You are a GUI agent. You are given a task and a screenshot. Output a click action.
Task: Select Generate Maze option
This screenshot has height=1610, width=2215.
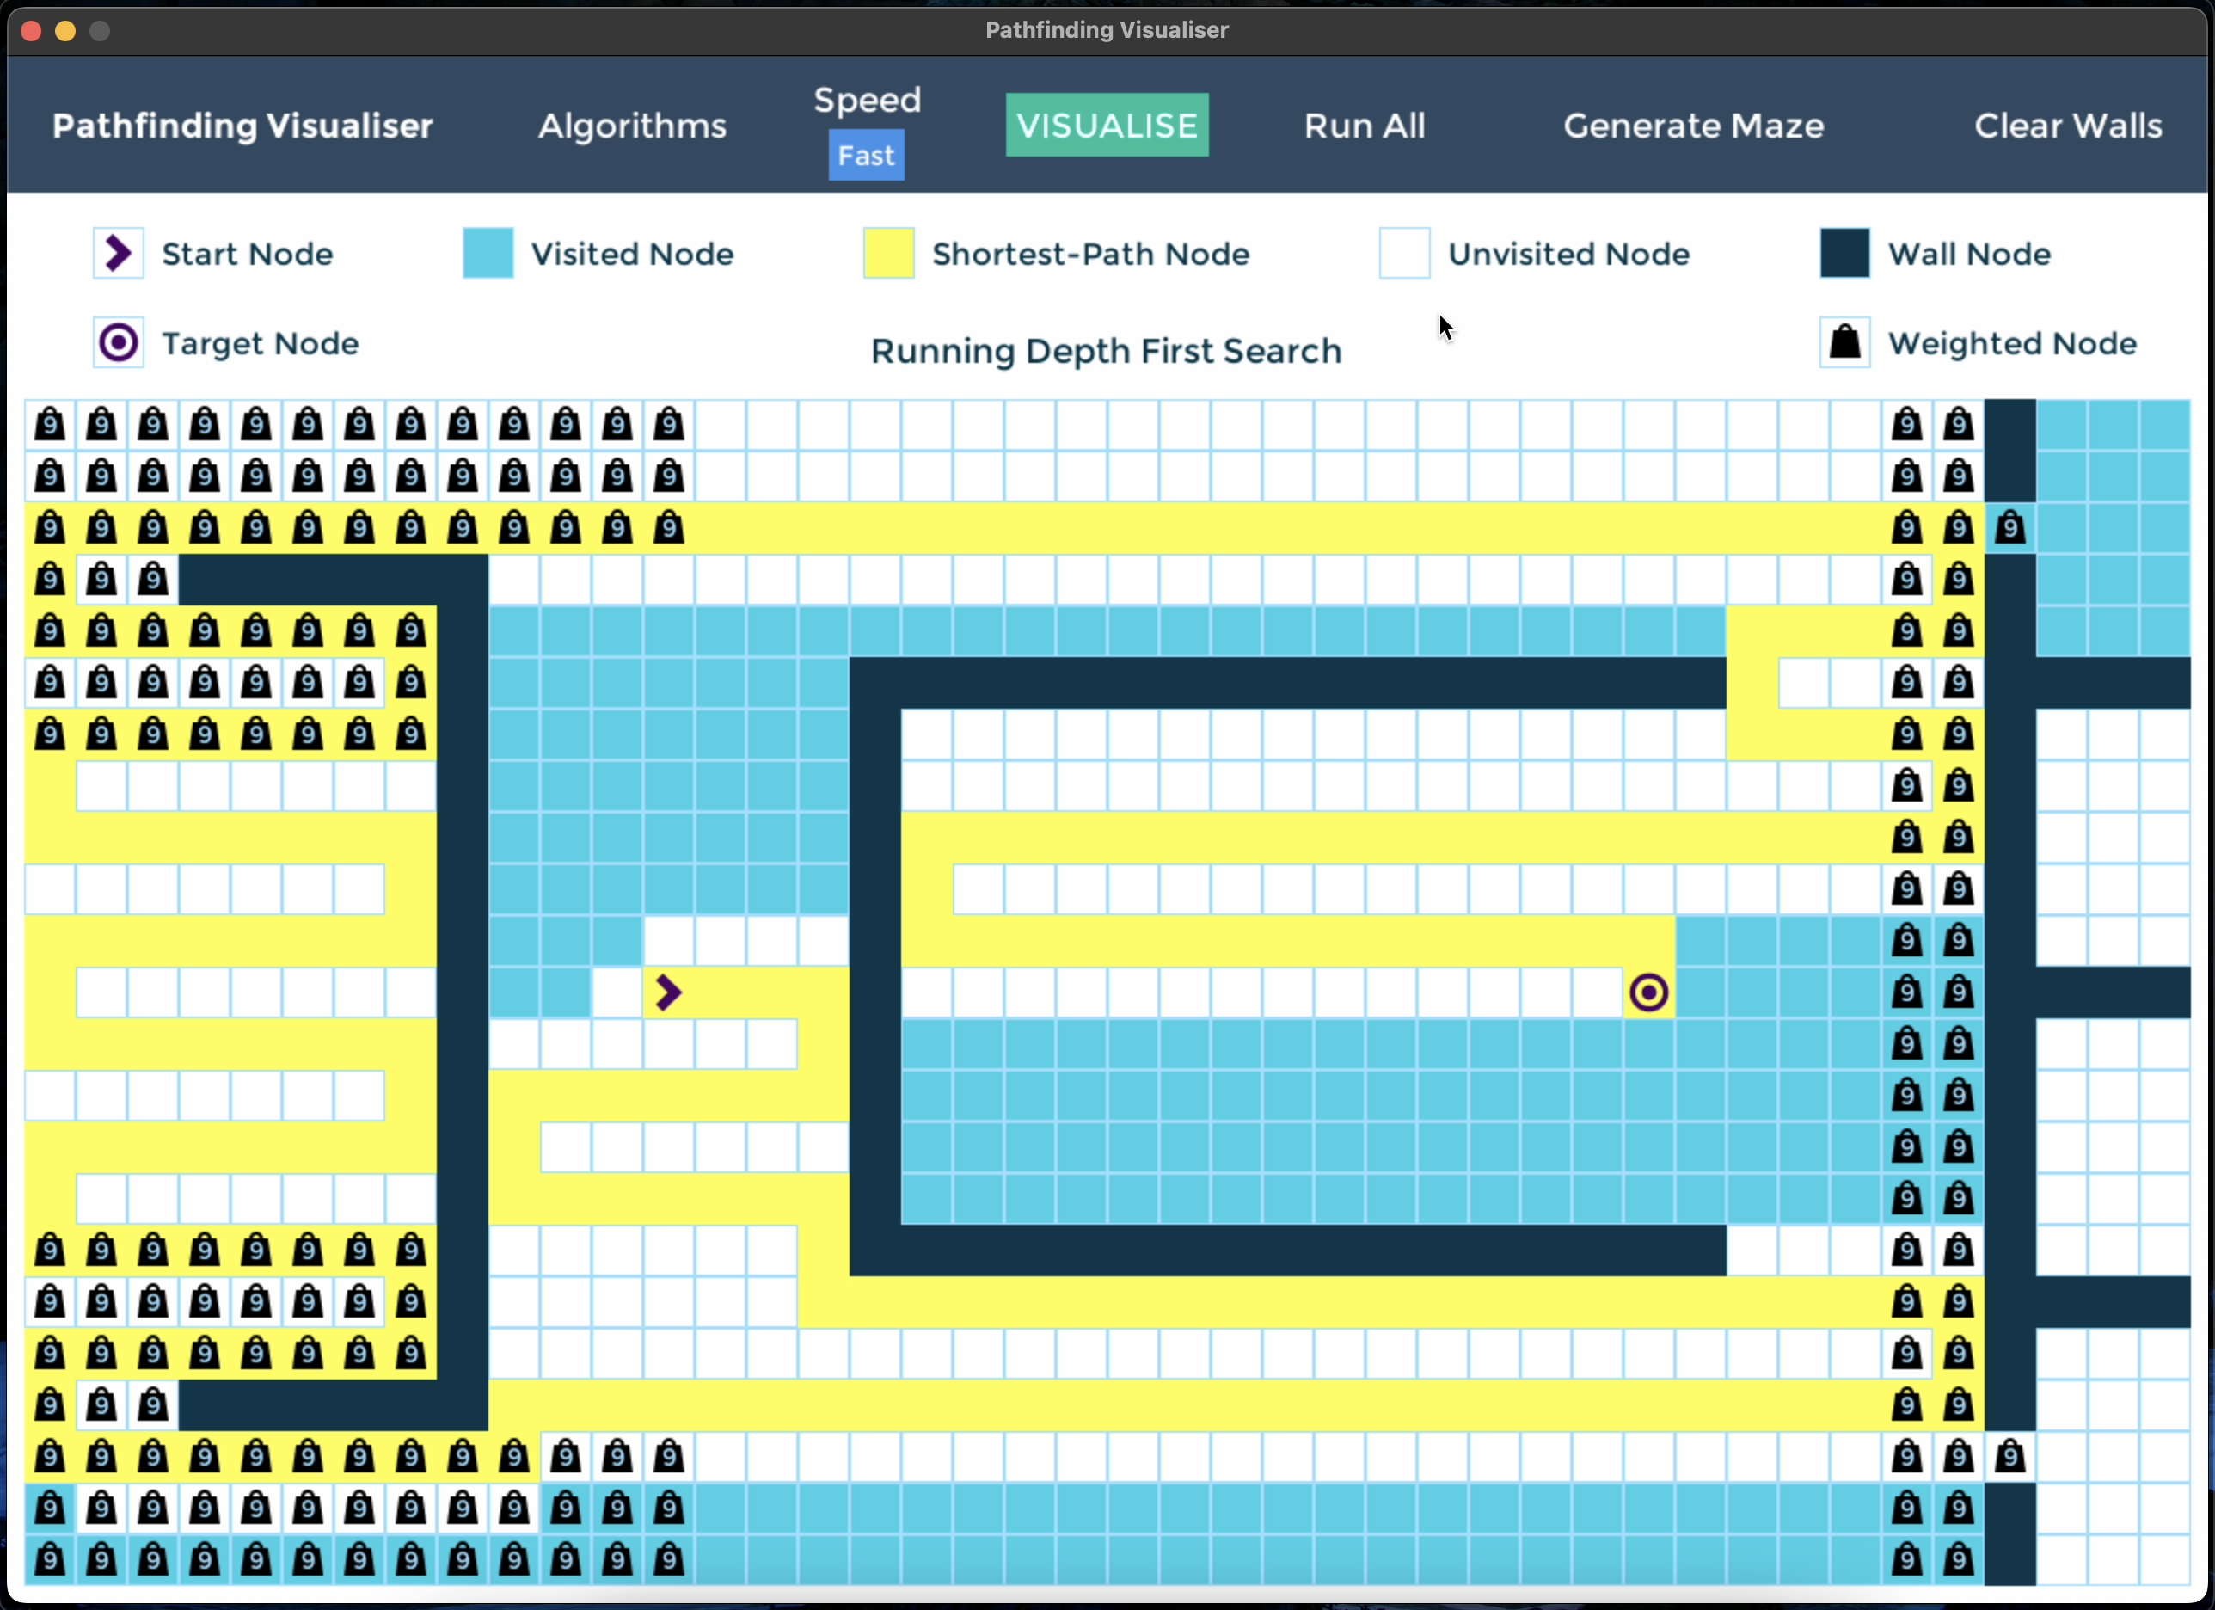(x=1692, y=125)
